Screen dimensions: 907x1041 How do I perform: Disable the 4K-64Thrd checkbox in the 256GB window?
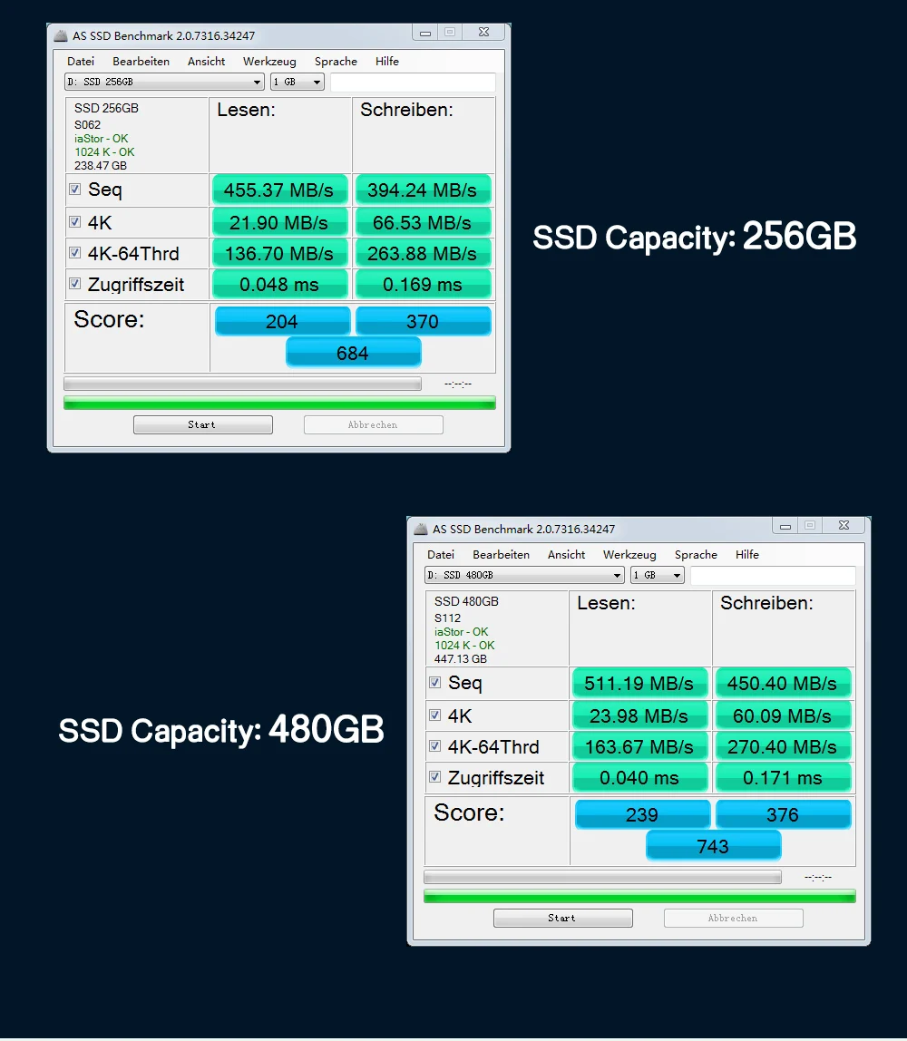(74, 252)
